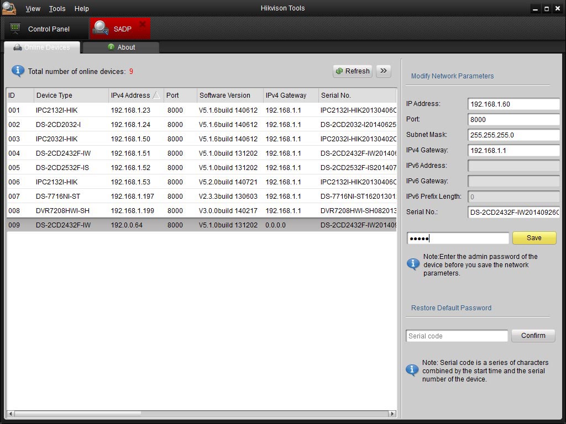
Task: Sort by the ID column header
Action: click(x=20, y=95)
